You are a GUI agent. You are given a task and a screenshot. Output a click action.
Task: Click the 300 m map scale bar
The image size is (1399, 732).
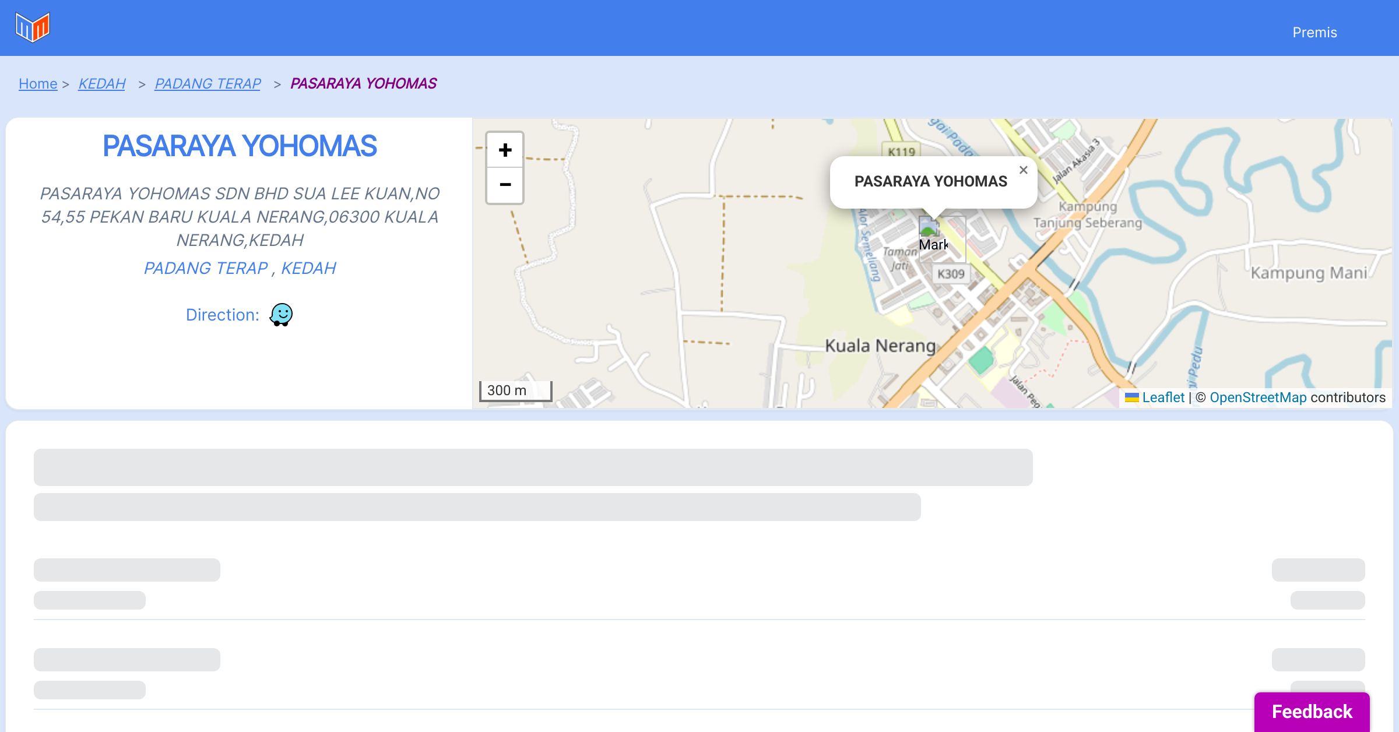click(x=515, y=390)
